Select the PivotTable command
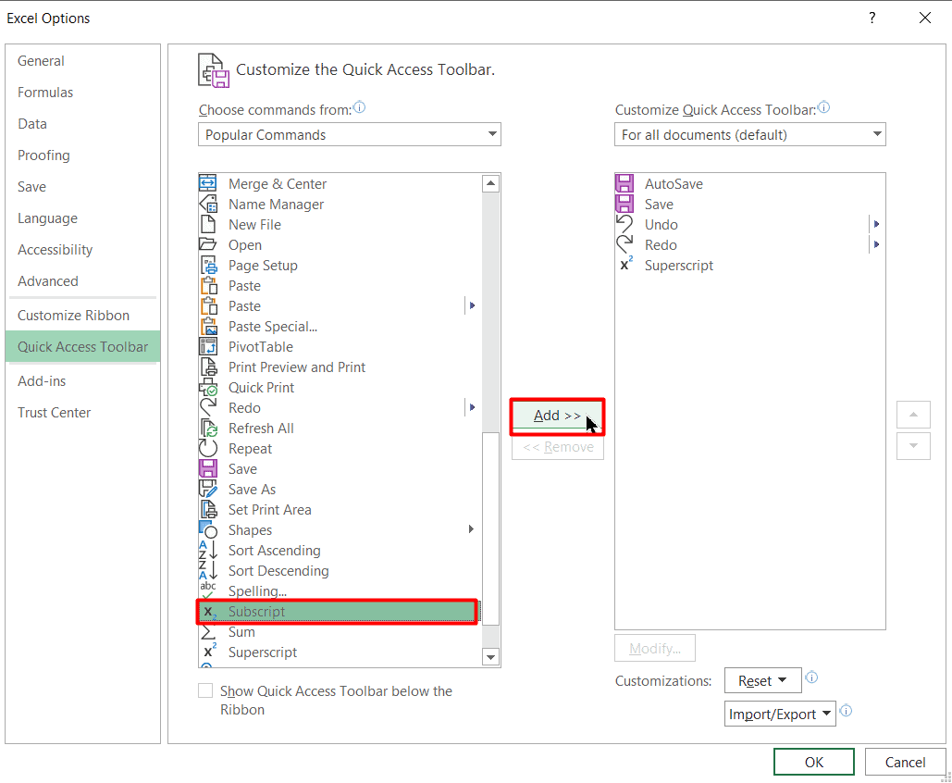The height and width of the screenshot is (783, 952). coord(259,346)
